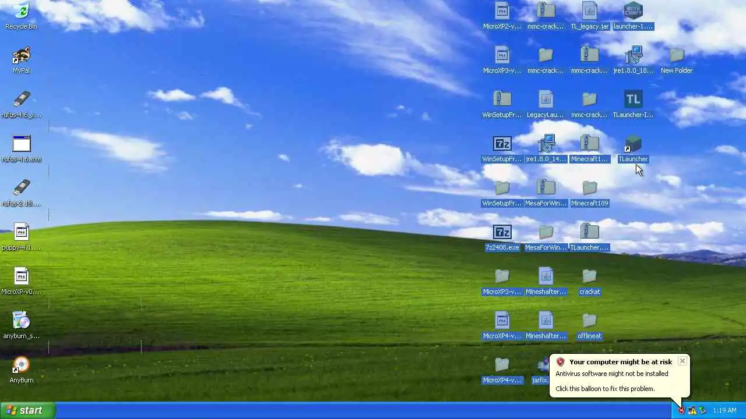The image size is (746, 419).
Task: Launch the MyPal browser shortcut
Action: click(21, 60)
